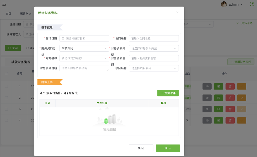Toggle the select-all checkbox in table header

click(x=6, y=74)
